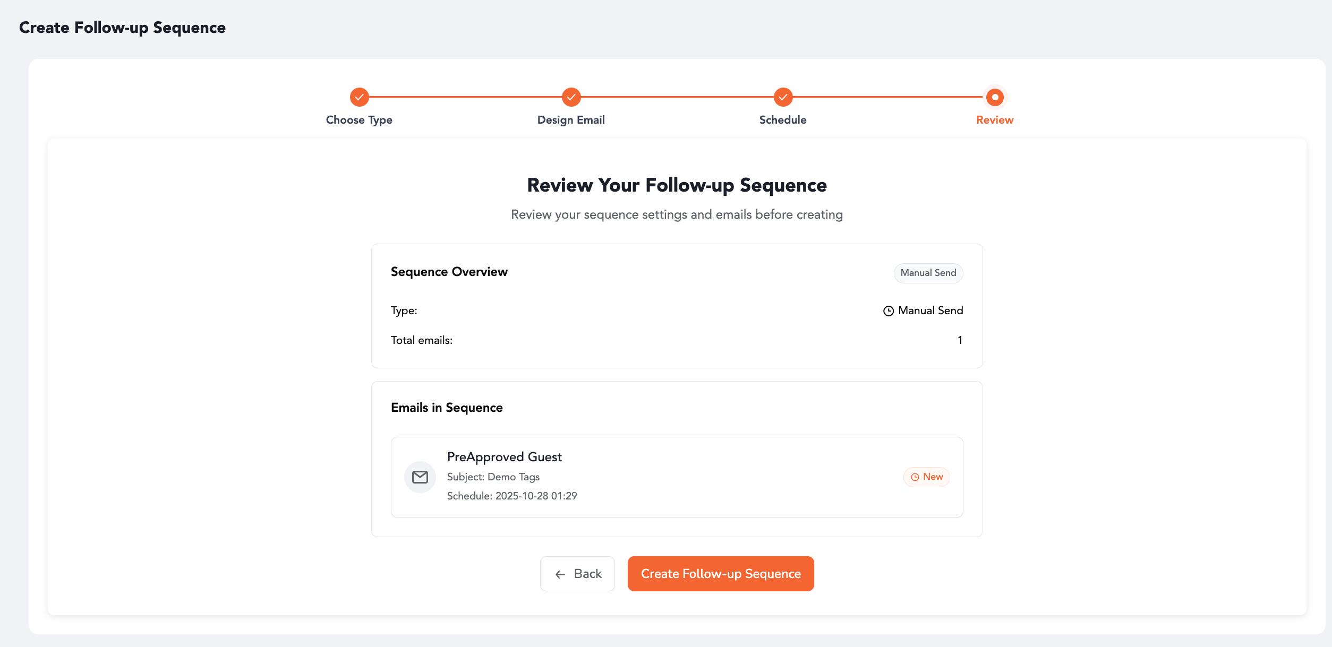Click the New status badge on the email
Image resolution: width=1332 pixels, height=647 pixels.
pyautogui.click(x=927, y=477)
